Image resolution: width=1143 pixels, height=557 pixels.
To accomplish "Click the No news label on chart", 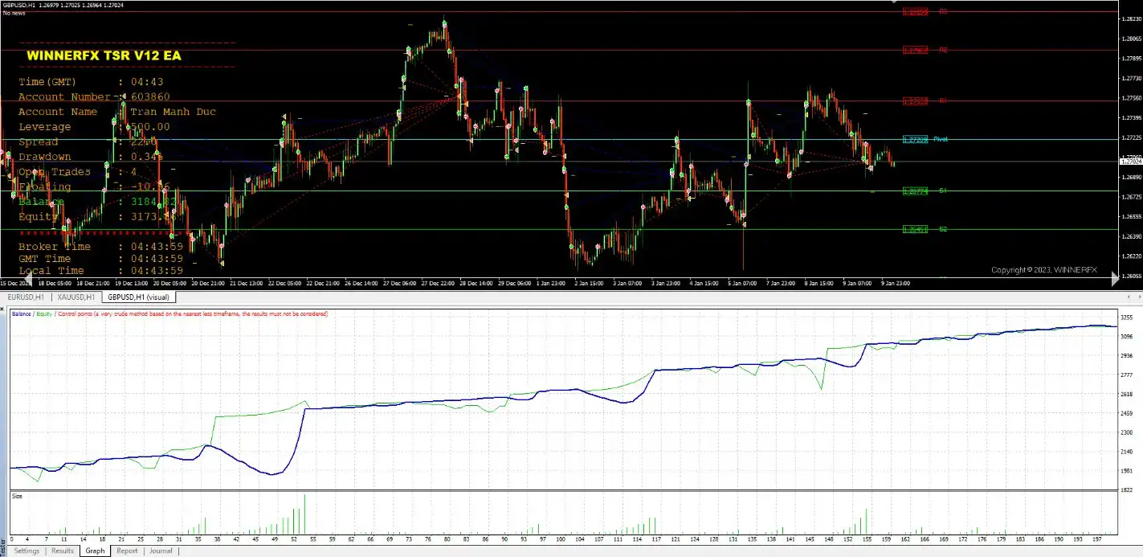I will [x=14, y=13].
